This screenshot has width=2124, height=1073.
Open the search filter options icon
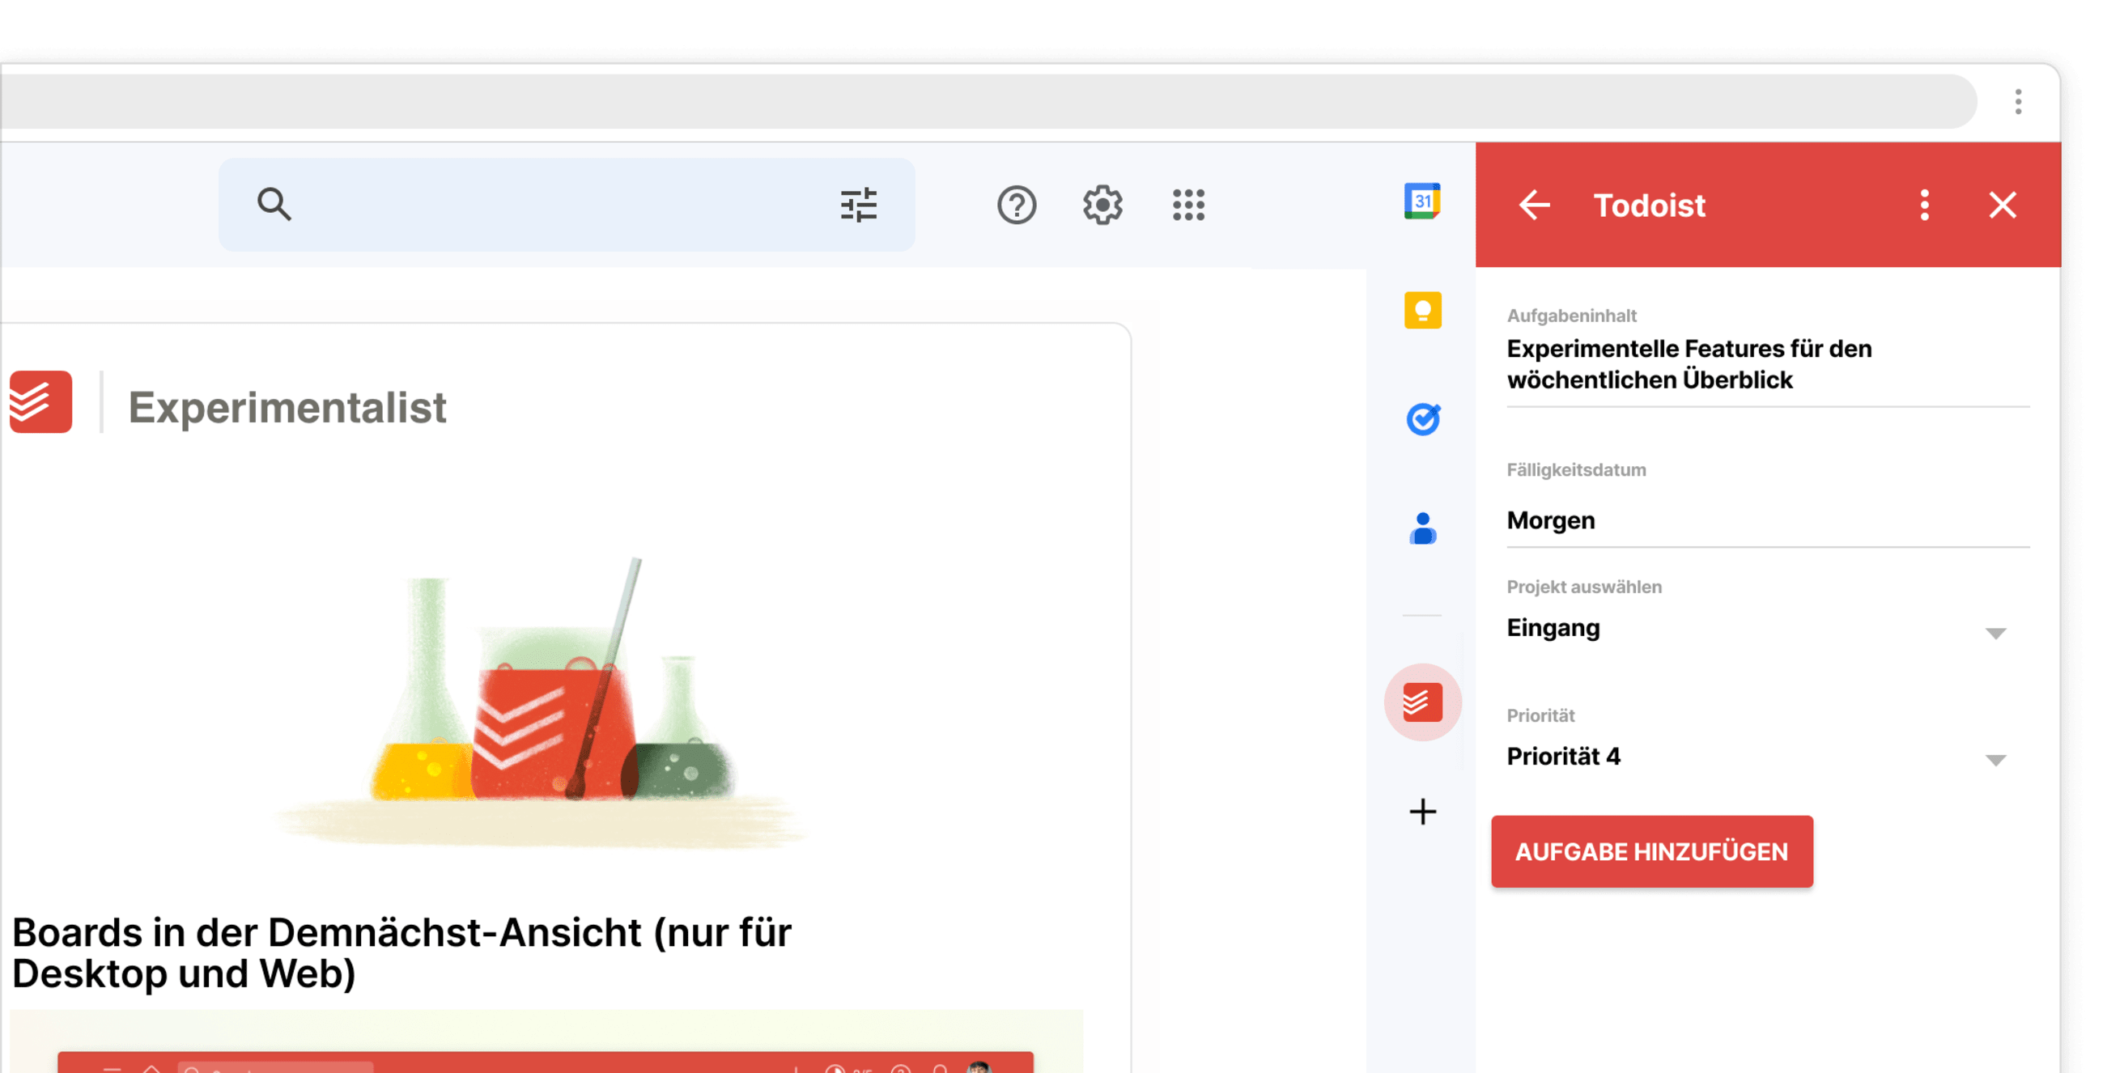[x=858, y=205]
